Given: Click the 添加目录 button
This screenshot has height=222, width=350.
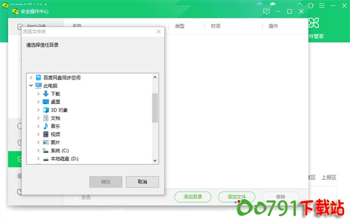Looking at the screenshot, I should [x=192, y=197].
